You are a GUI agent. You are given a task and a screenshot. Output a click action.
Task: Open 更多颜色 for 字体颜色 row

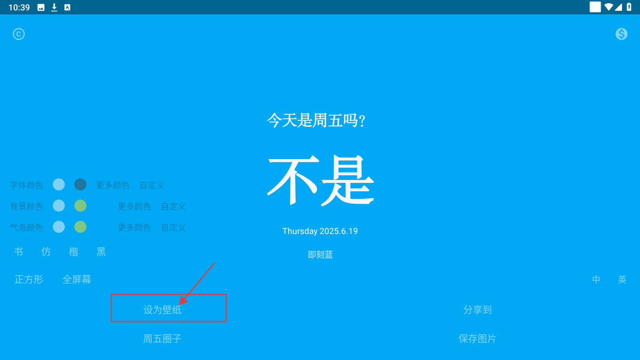click(x=113, y=185)
